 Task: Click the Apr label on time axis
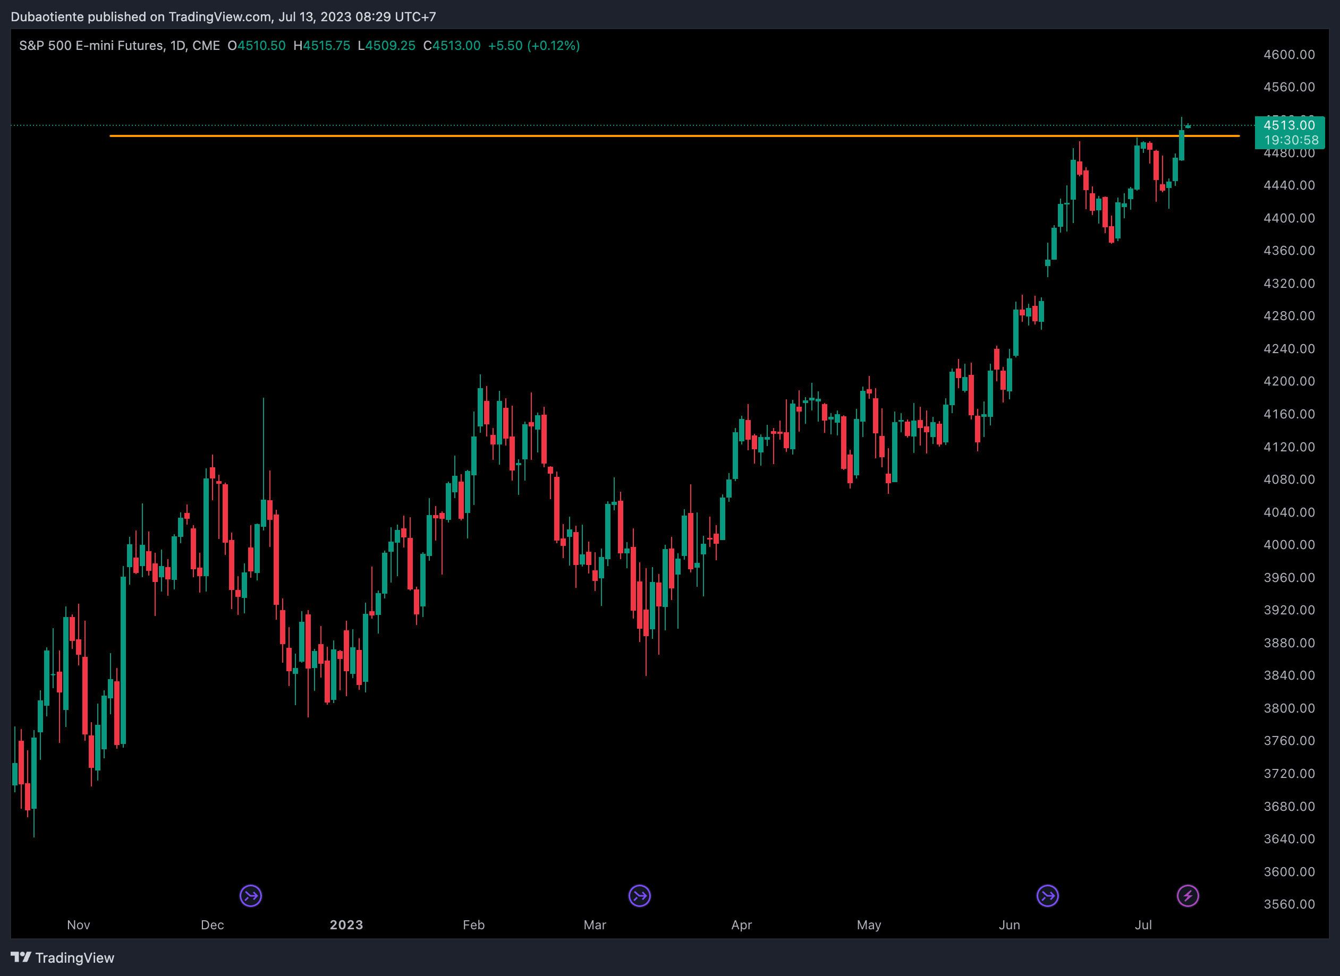tap(741, 924)
